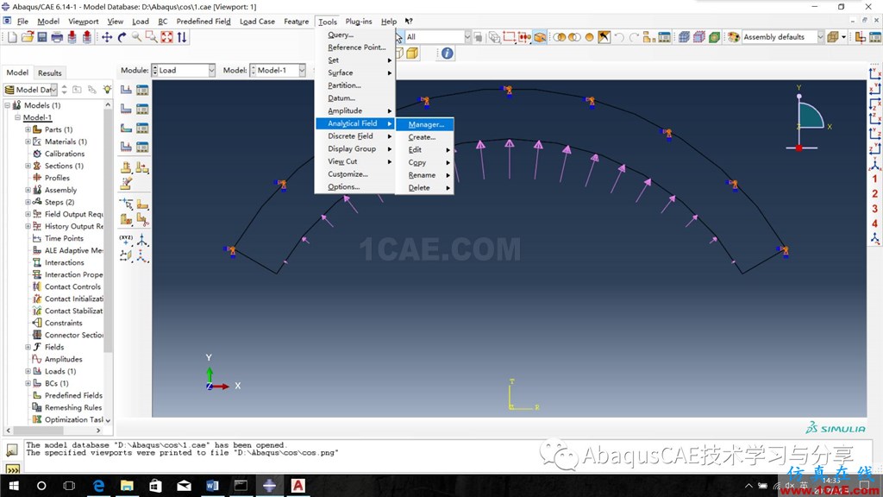Toggle the shaded render style green cube
Screen dimensions: 883x497
tap(715, 37)
